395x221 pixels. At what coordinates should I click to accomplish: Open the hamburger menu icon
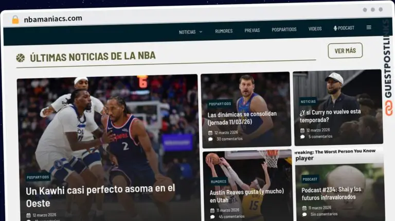[x=369, y=28]
